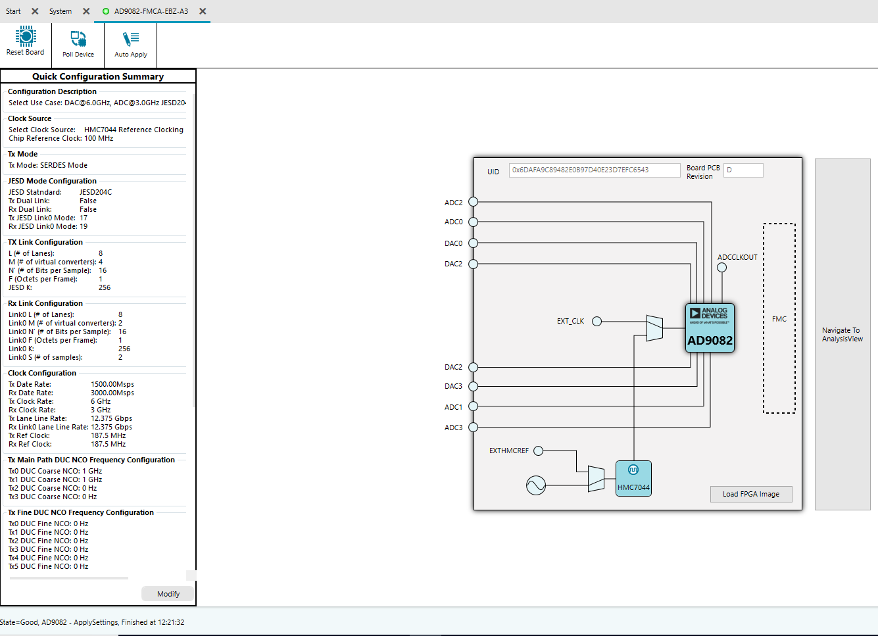Image resolution: width=878 pixels, height=636 pixels.
Task: Click the UID text field
Action: (595, 170)
